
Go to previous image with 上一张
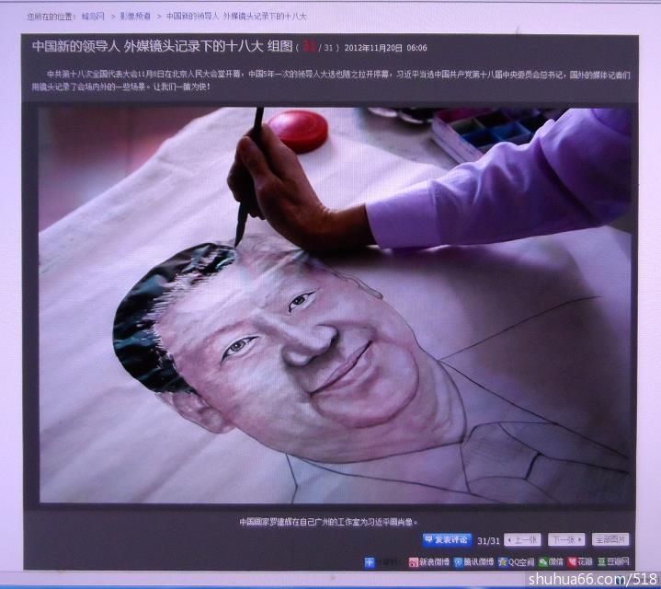[x=522, y=540]
